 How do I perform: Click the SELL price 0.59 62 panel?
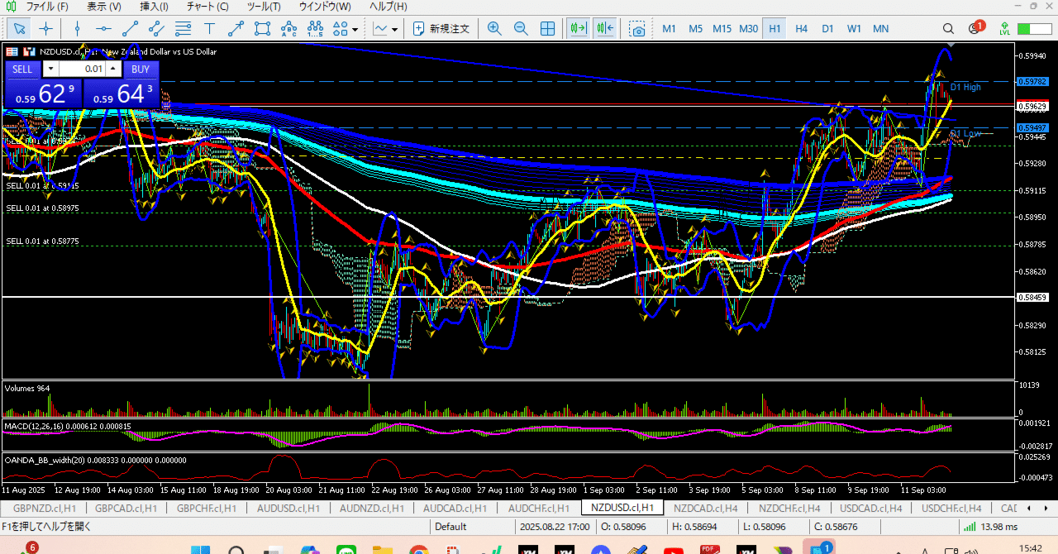tap(43, 93)
